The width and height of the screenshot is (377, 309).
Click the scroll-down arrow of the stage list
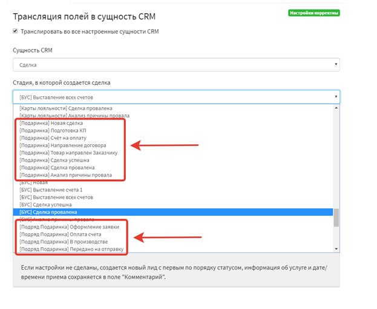pyautogui.click(x=336, y=248)
